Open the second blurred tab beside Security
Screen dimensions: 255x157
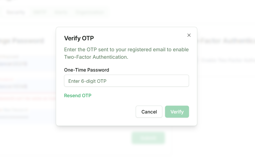click(40, 12)
